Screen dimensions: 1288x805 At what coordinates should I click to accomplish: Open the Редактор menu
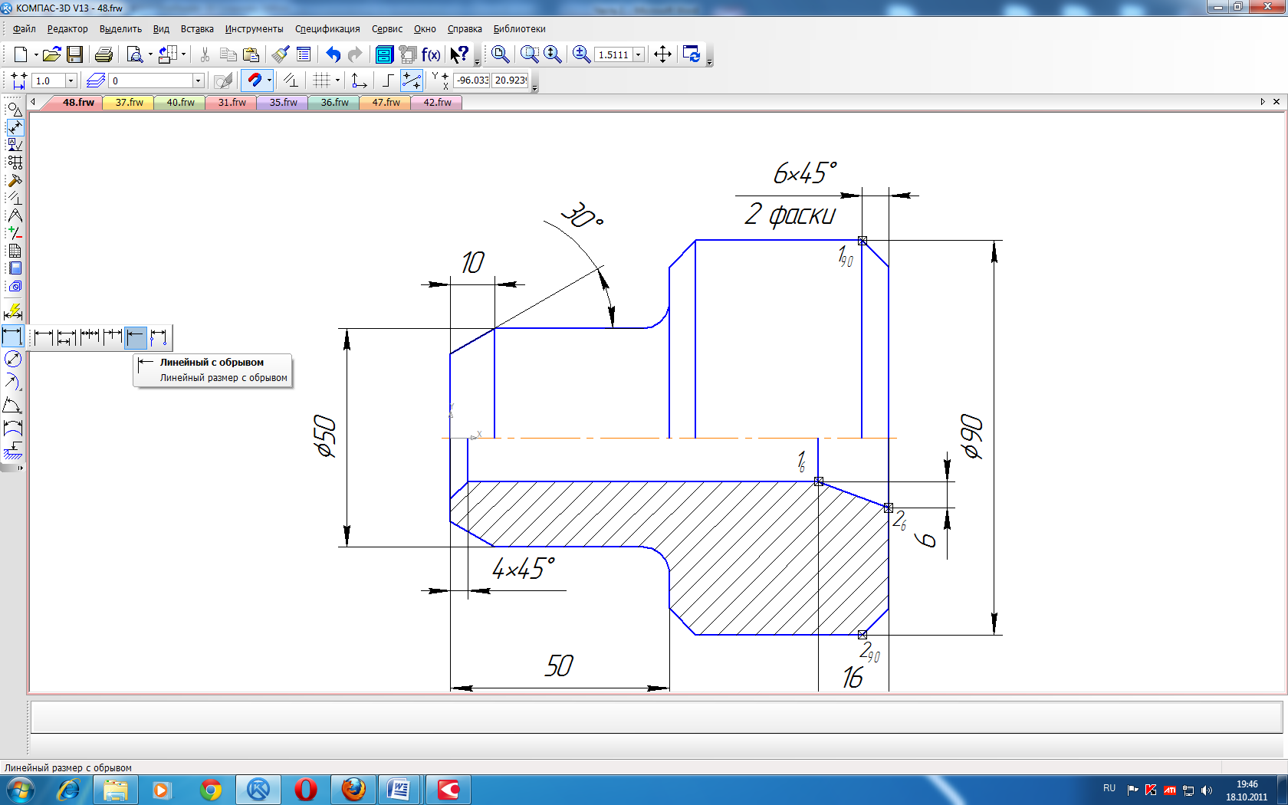click(67, 29)
